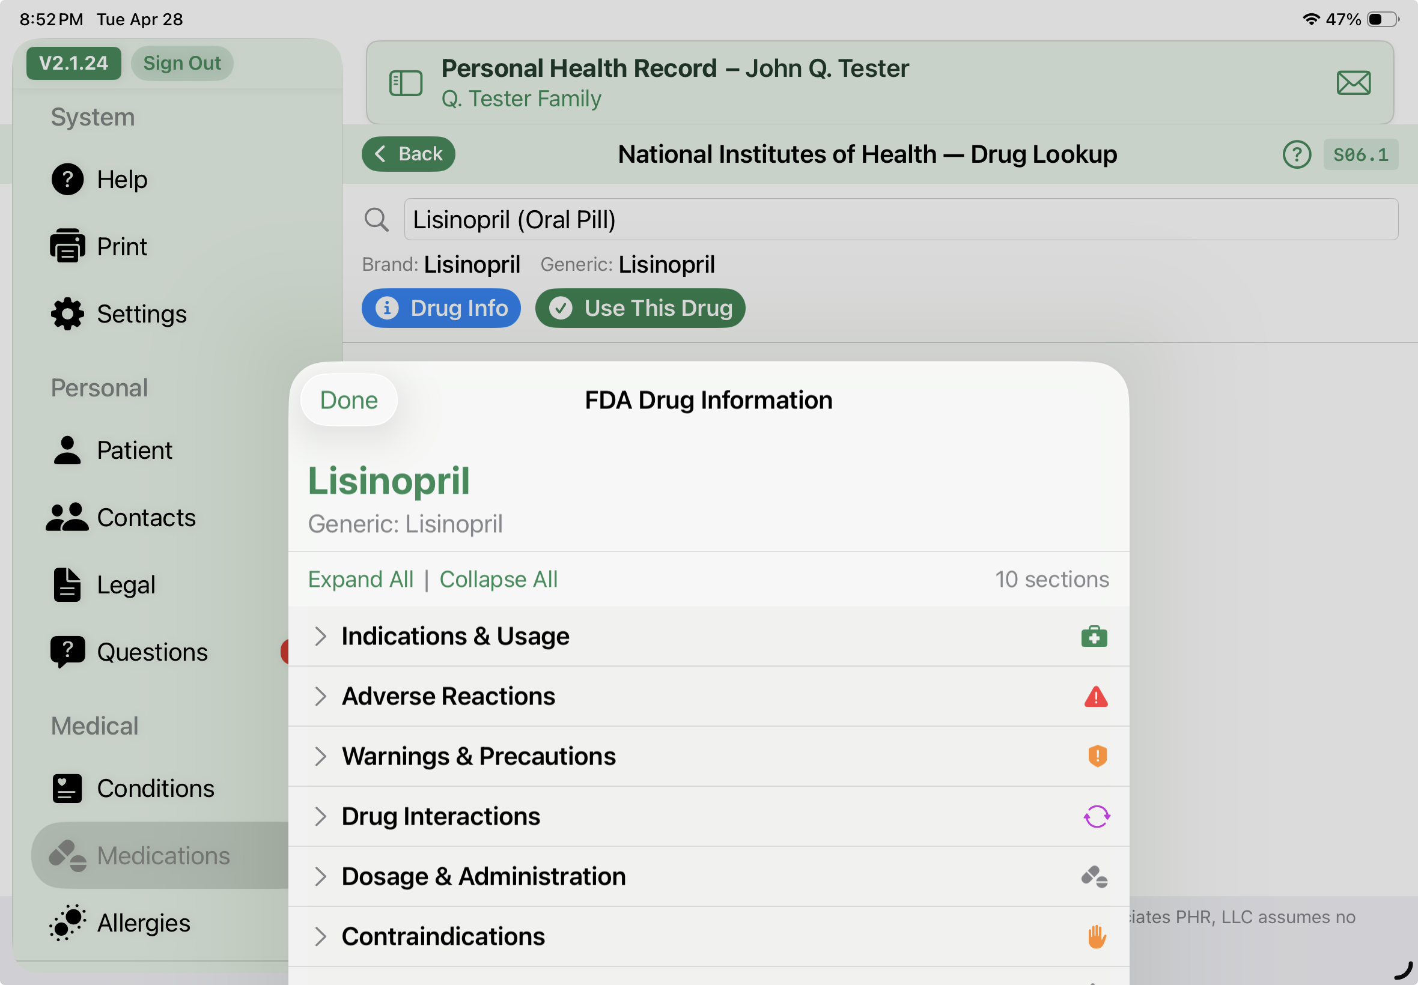
Task: Click the Allergies pollen icon
Action: click(x=67, y=923)
